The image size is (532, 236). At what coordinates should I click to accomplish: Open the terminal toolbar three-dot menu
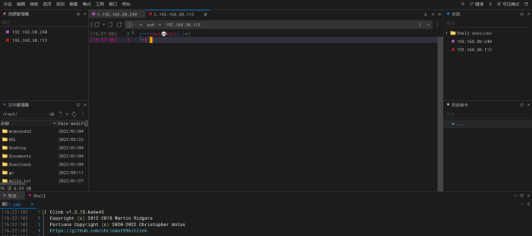click(x=437, y=25)
